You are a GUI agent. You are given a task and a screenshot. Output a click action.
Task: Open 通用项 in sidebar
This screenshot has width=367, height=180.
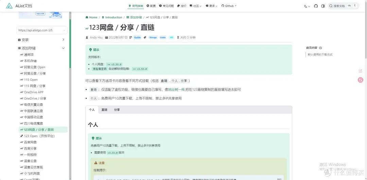click(43, 54)
